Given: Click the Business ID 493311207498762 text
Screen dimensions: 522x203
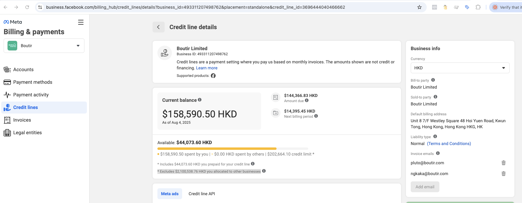Looking at the screenshot, I should click(202, 54).
